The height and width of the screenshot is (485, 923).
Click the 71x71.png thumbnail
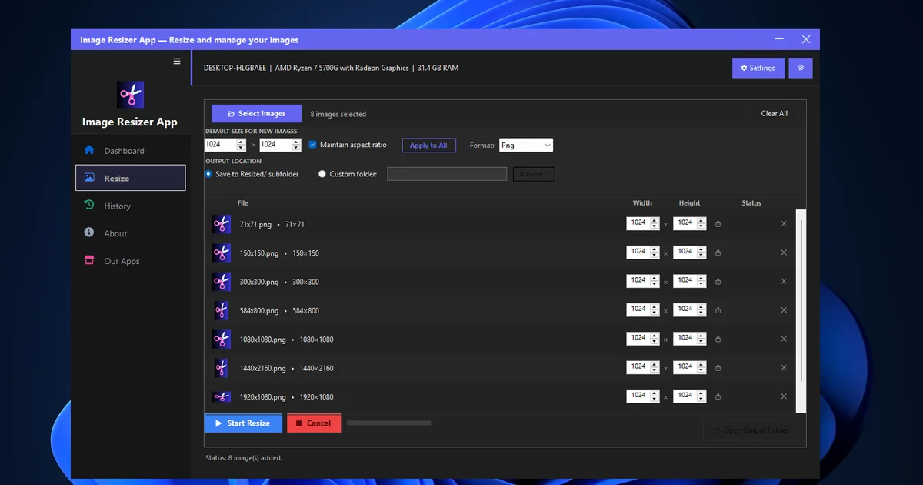tap(222, 224)
